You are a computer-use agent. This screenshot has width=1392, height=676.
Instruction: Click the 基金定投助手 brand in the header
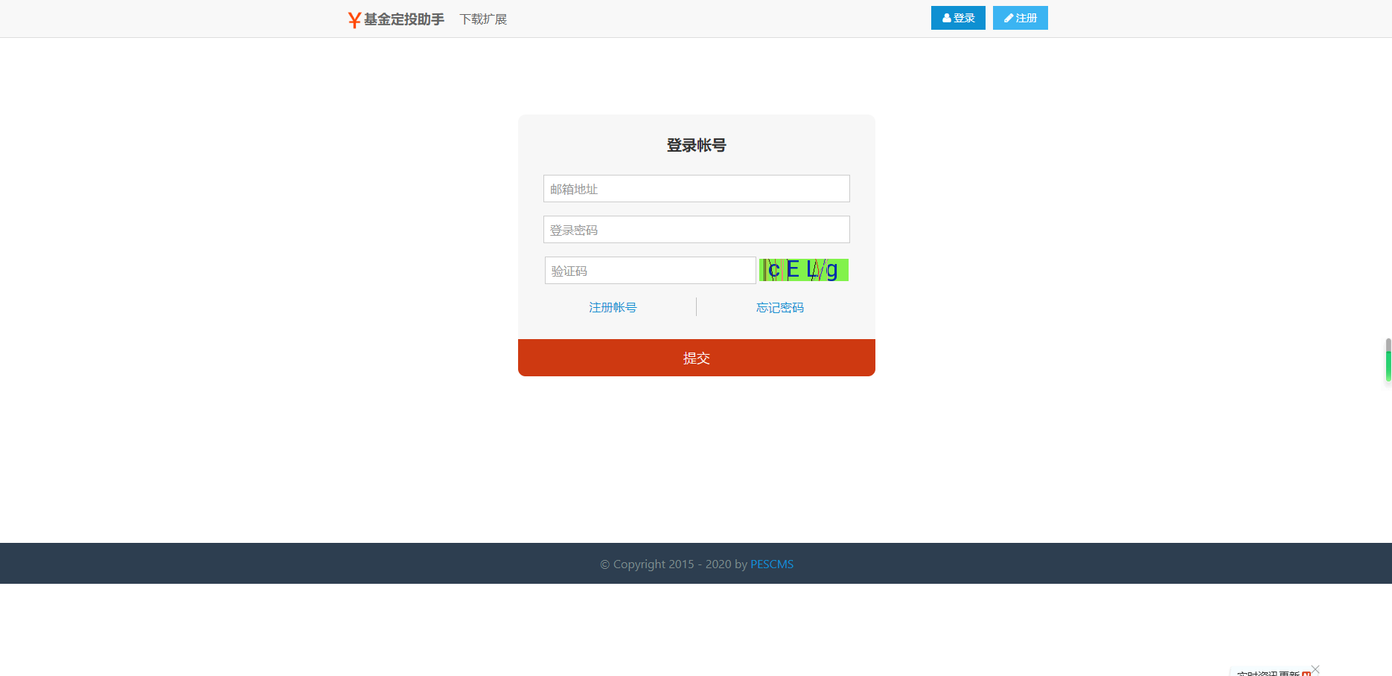(x=403, y=19)
